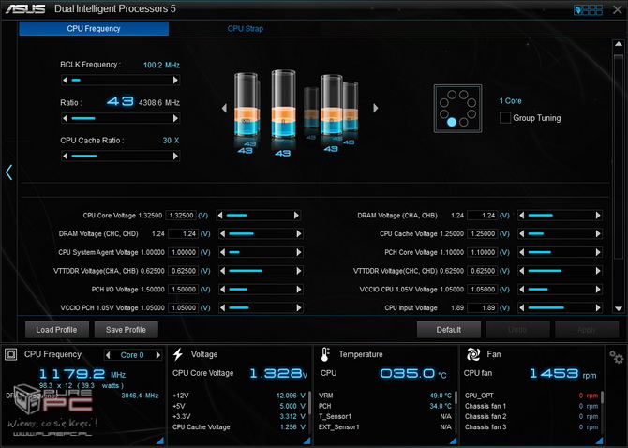Screen dimensions: 628x448
Task: Switch to the CPU Strap tab
Action: coord(246,29)
